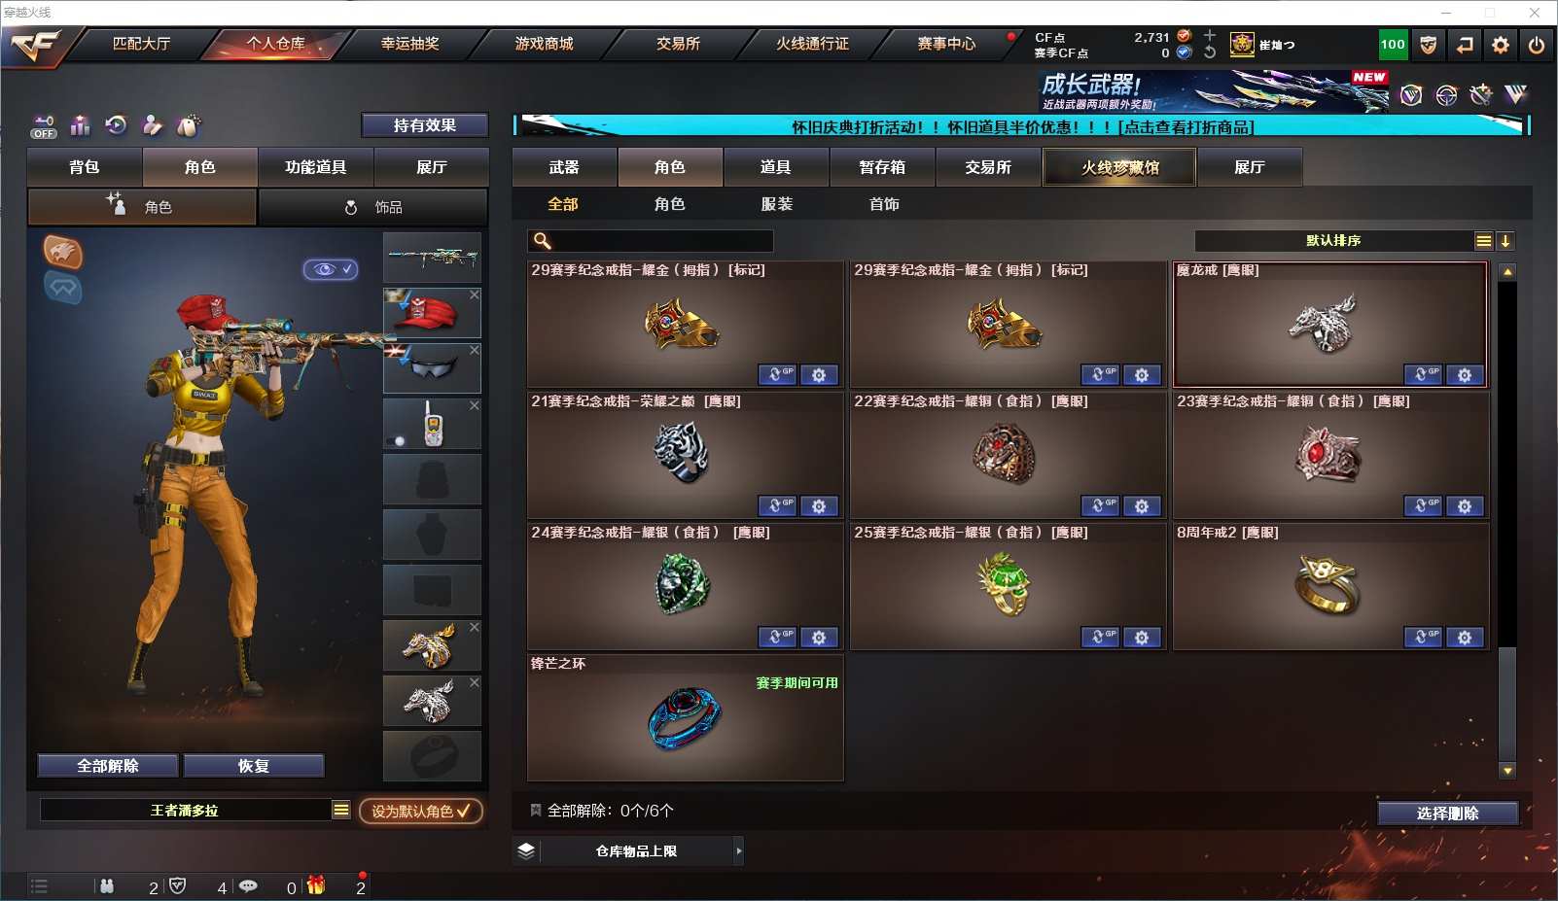Switch to the 火线珍藏馆 tab

click(1120, 167)
